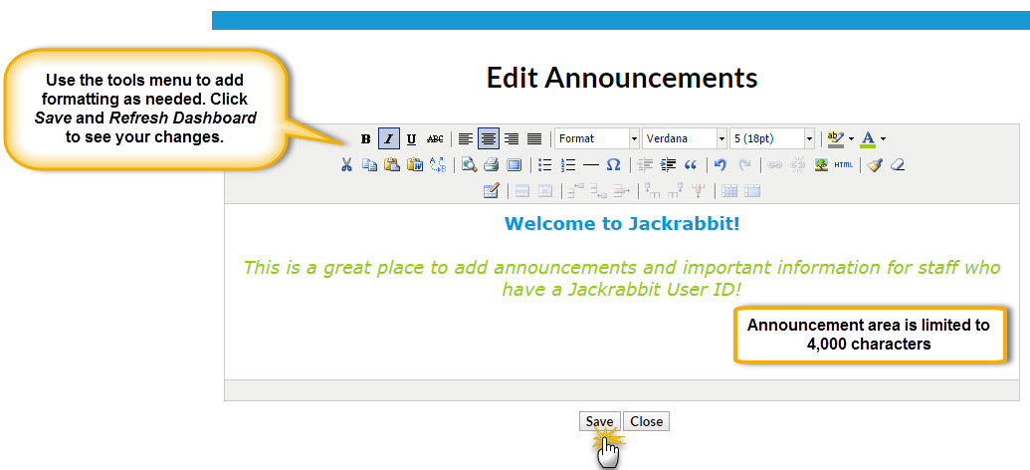Toggle center alignment
This screenshot has width=1030, height=470.
tap(488, 138)
